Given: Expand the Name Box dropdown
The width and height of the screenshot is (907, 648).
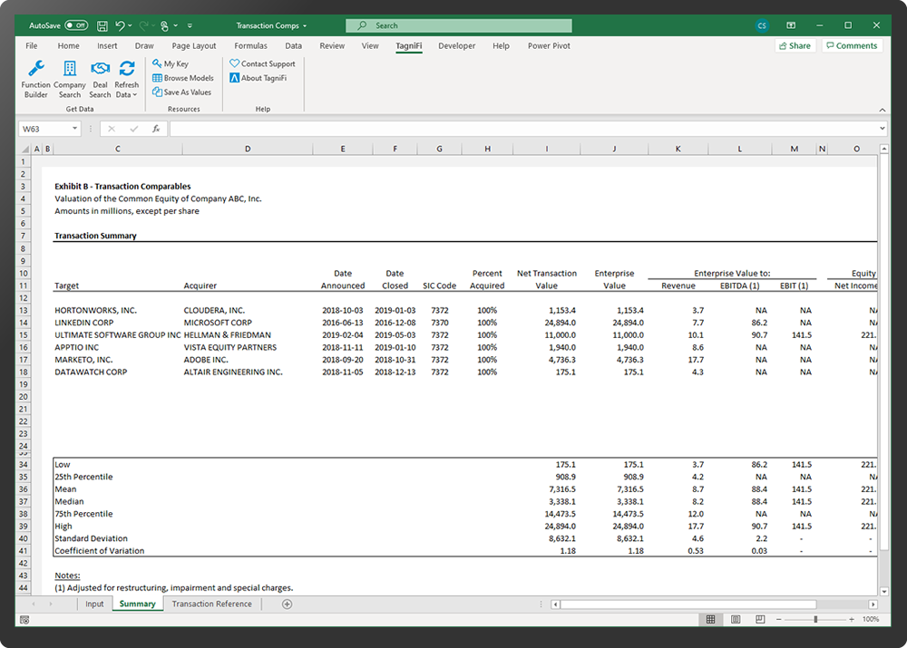Looking at the screenshot, I should tap(74, 129).
